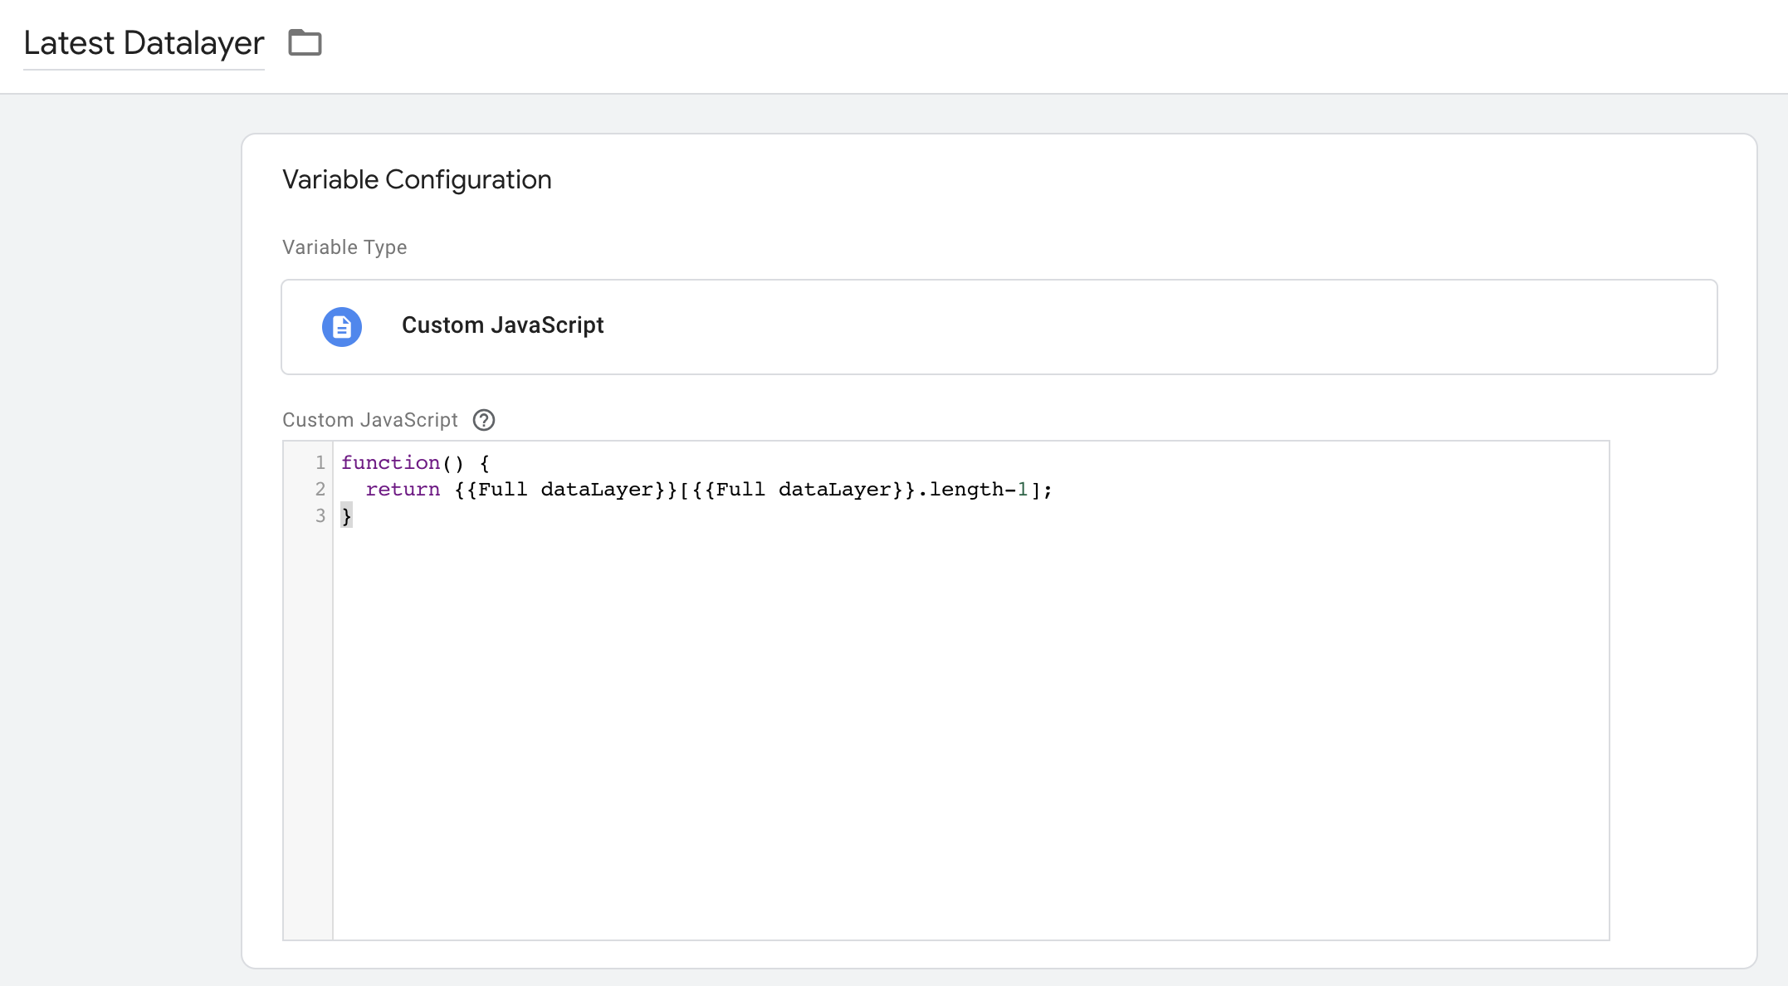This screenshot has height=986, width=1788.
Task: Place cursor on the return keyword
Action: click(x=403, y=490)
